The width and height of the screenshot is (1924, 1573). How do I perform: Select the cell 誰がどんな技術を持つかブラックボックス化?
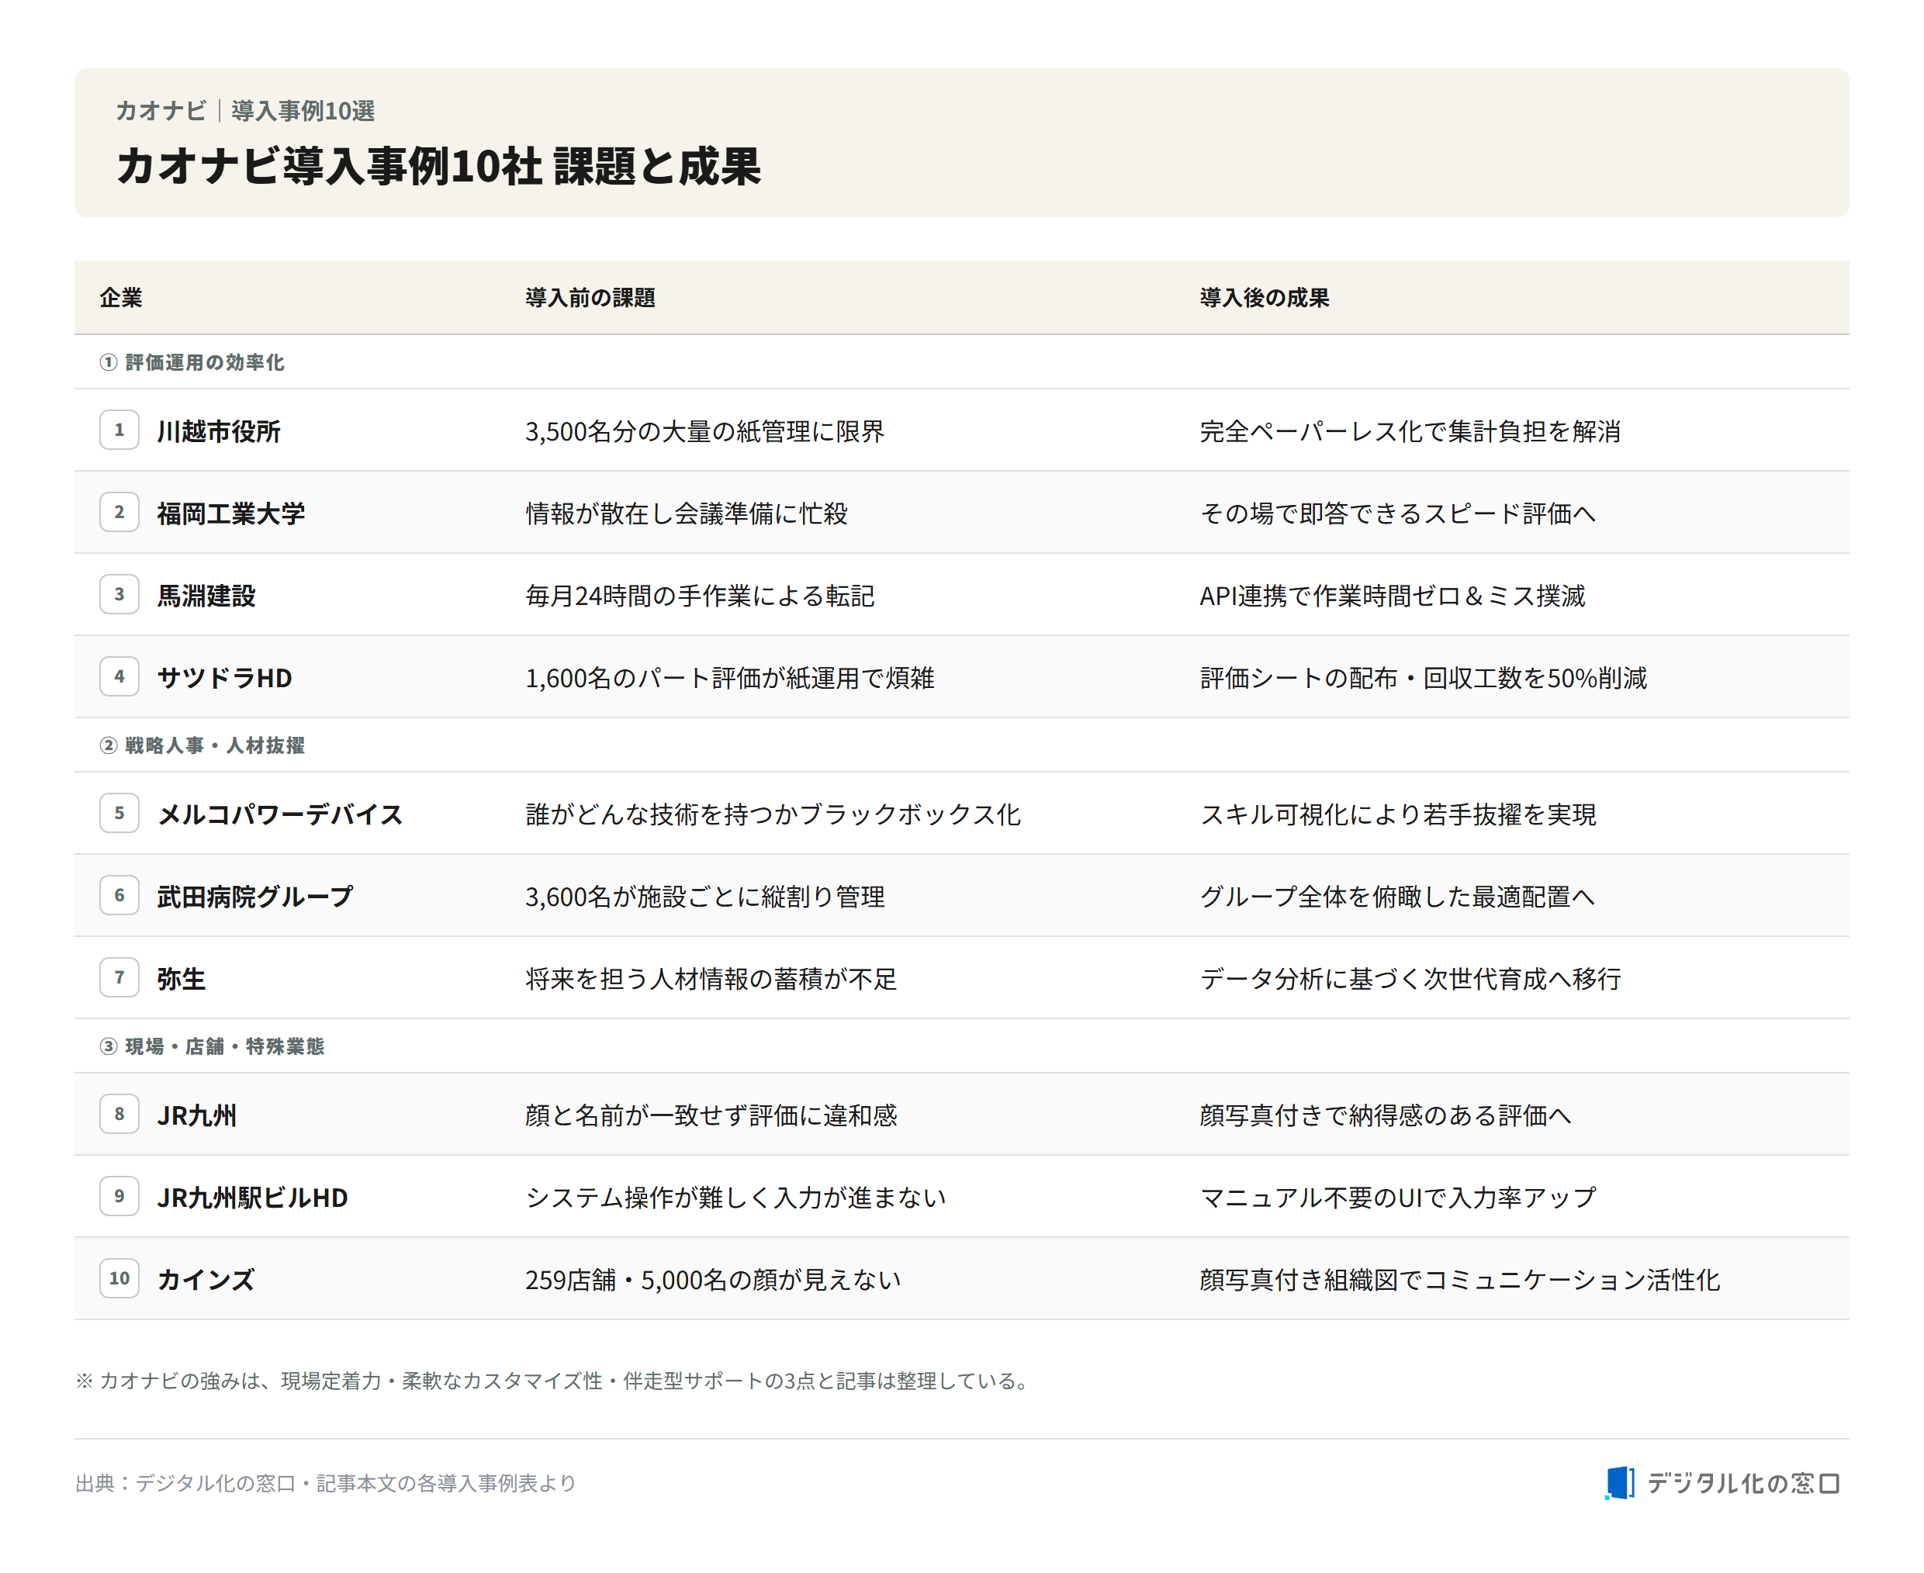[773, 814]
